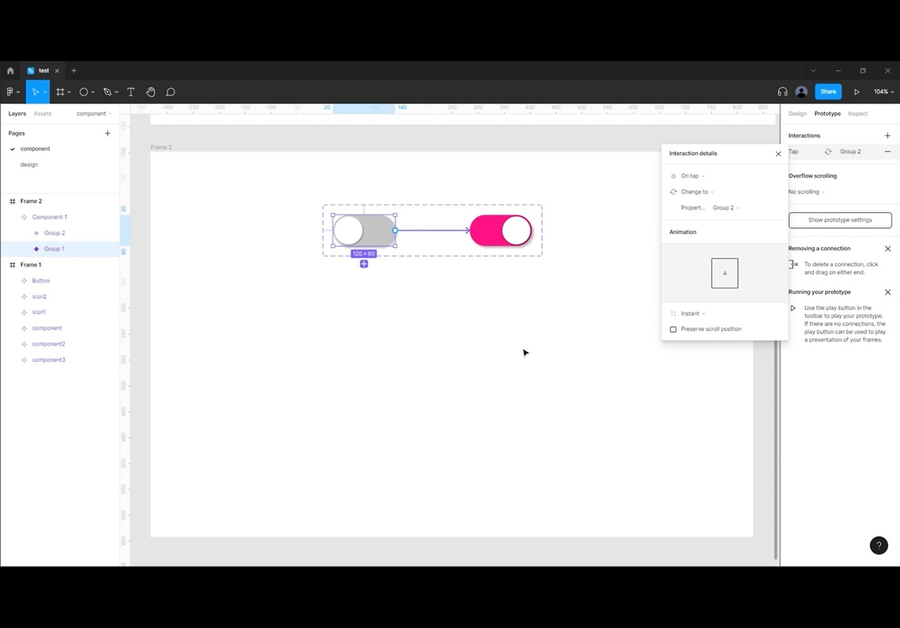This screenshot has width=900, height=628.
Task: Add a variant with the purple plus
Action: (364, 264)
